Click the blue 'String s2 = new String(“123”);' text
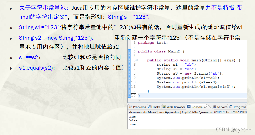The width and height of the screenshot is (255, 135). pos(56,38)
